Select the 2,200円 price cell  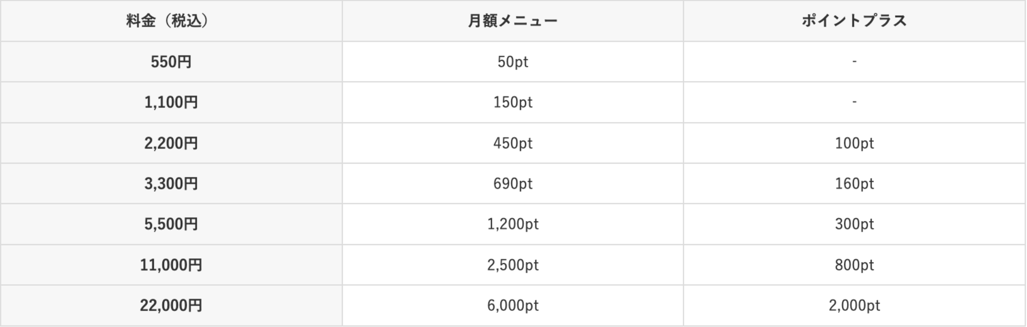[171, 143]
